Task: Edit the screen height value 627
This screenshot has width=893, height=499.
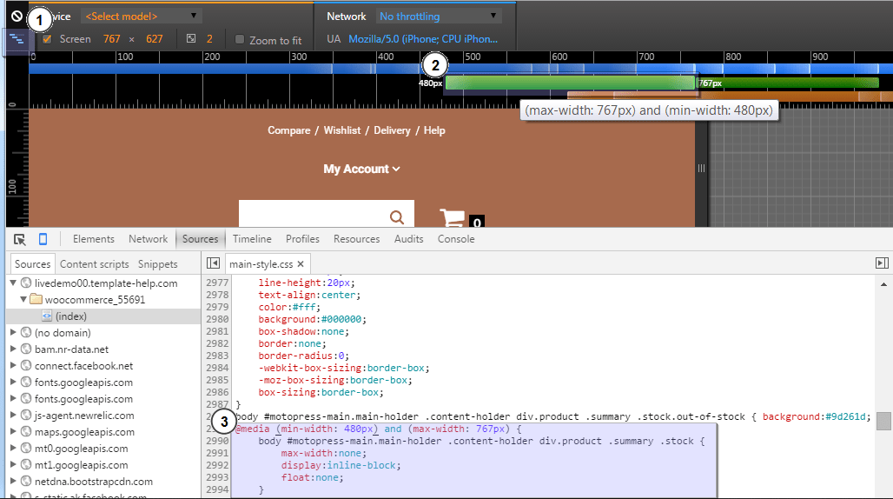Action: point(155,39)
